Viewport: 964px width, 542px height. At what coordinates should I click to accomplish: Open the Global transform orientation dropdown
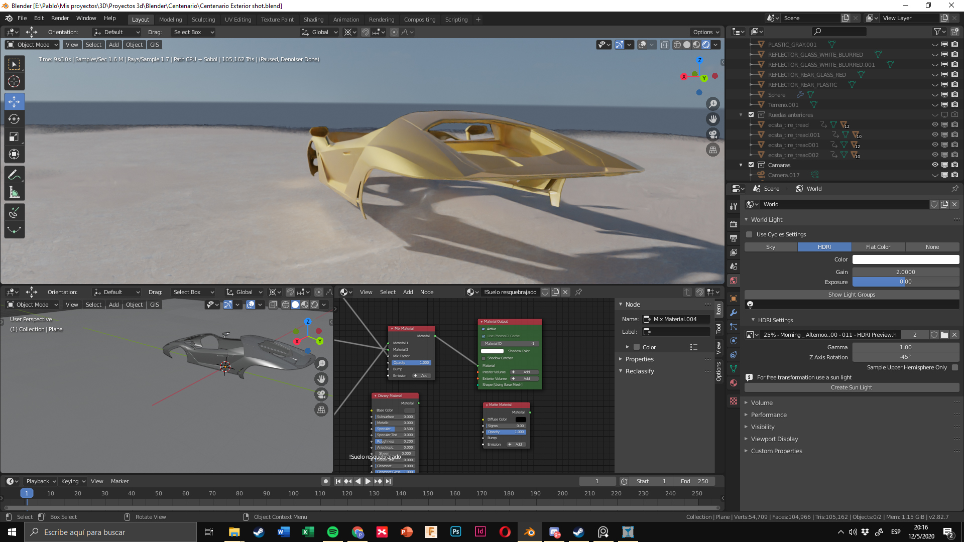pyautogui.click(x=319, y=32)
